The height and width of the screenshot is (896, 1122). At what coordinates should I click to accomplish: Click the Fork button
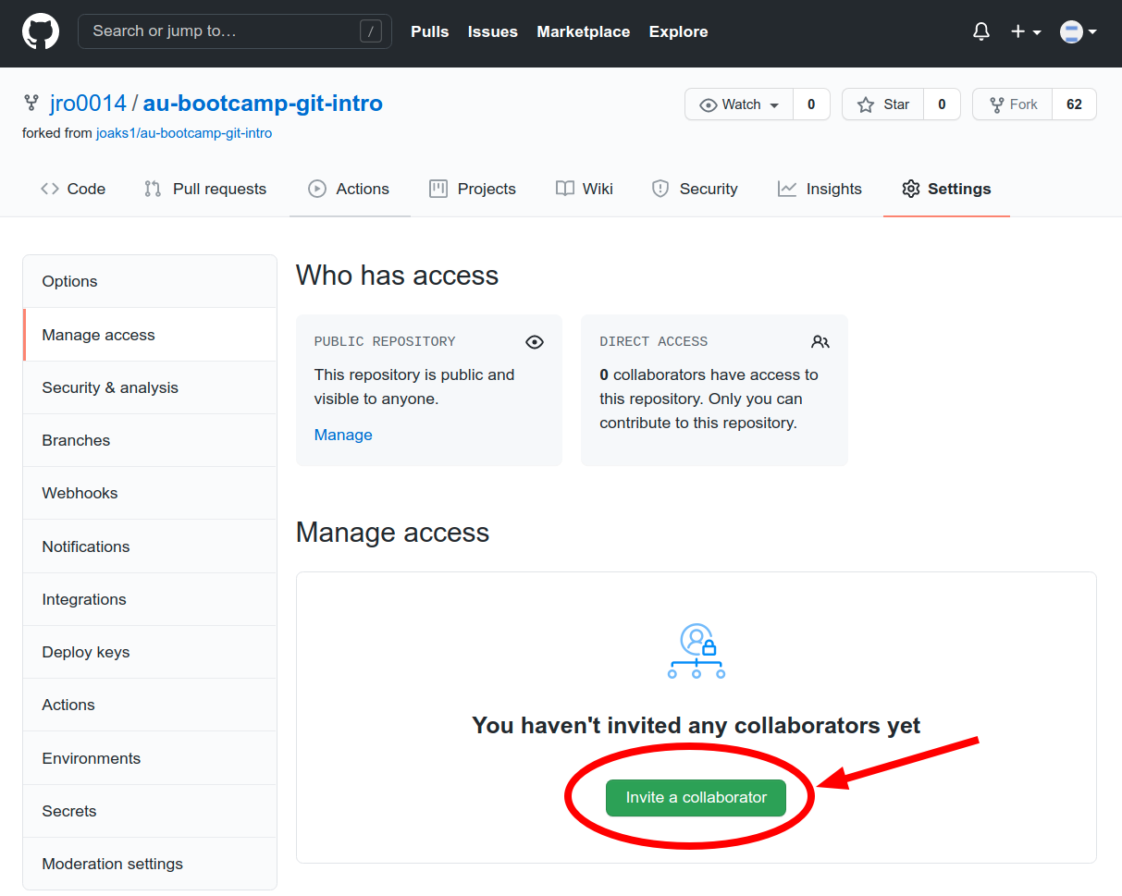(1013, 104)
